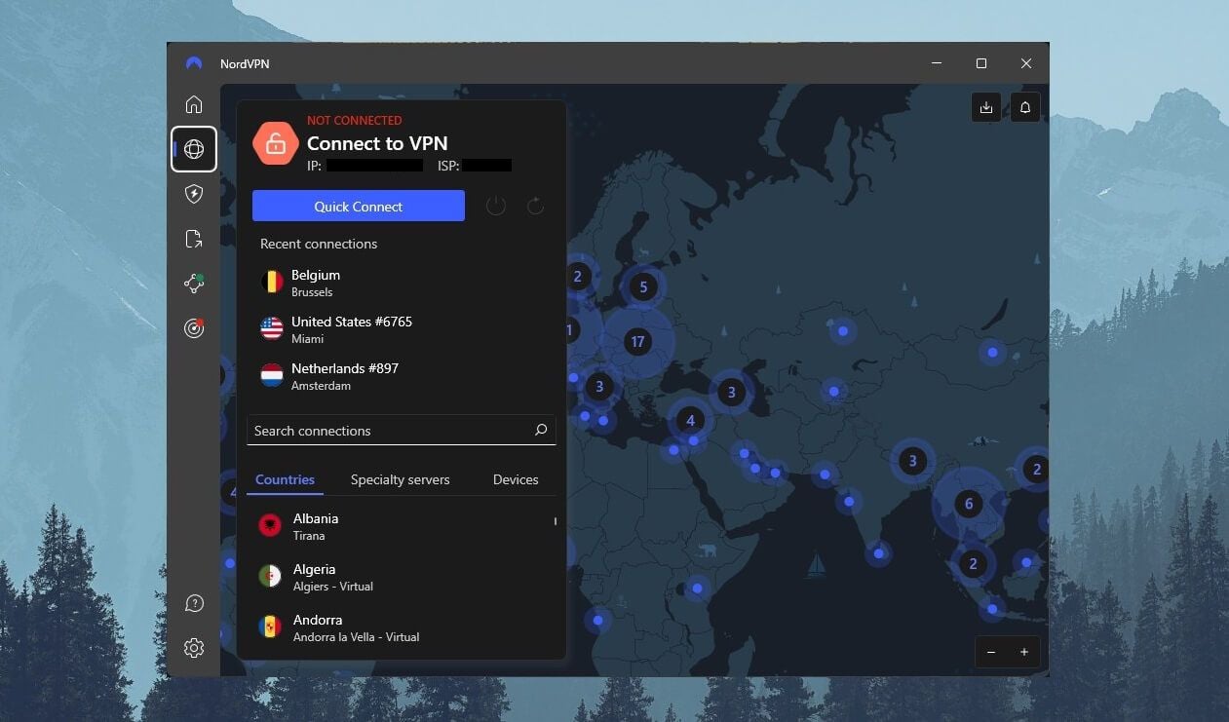Open Settings gear in sidebar
Screen dimensions: 1229x722
coord(194,648)
